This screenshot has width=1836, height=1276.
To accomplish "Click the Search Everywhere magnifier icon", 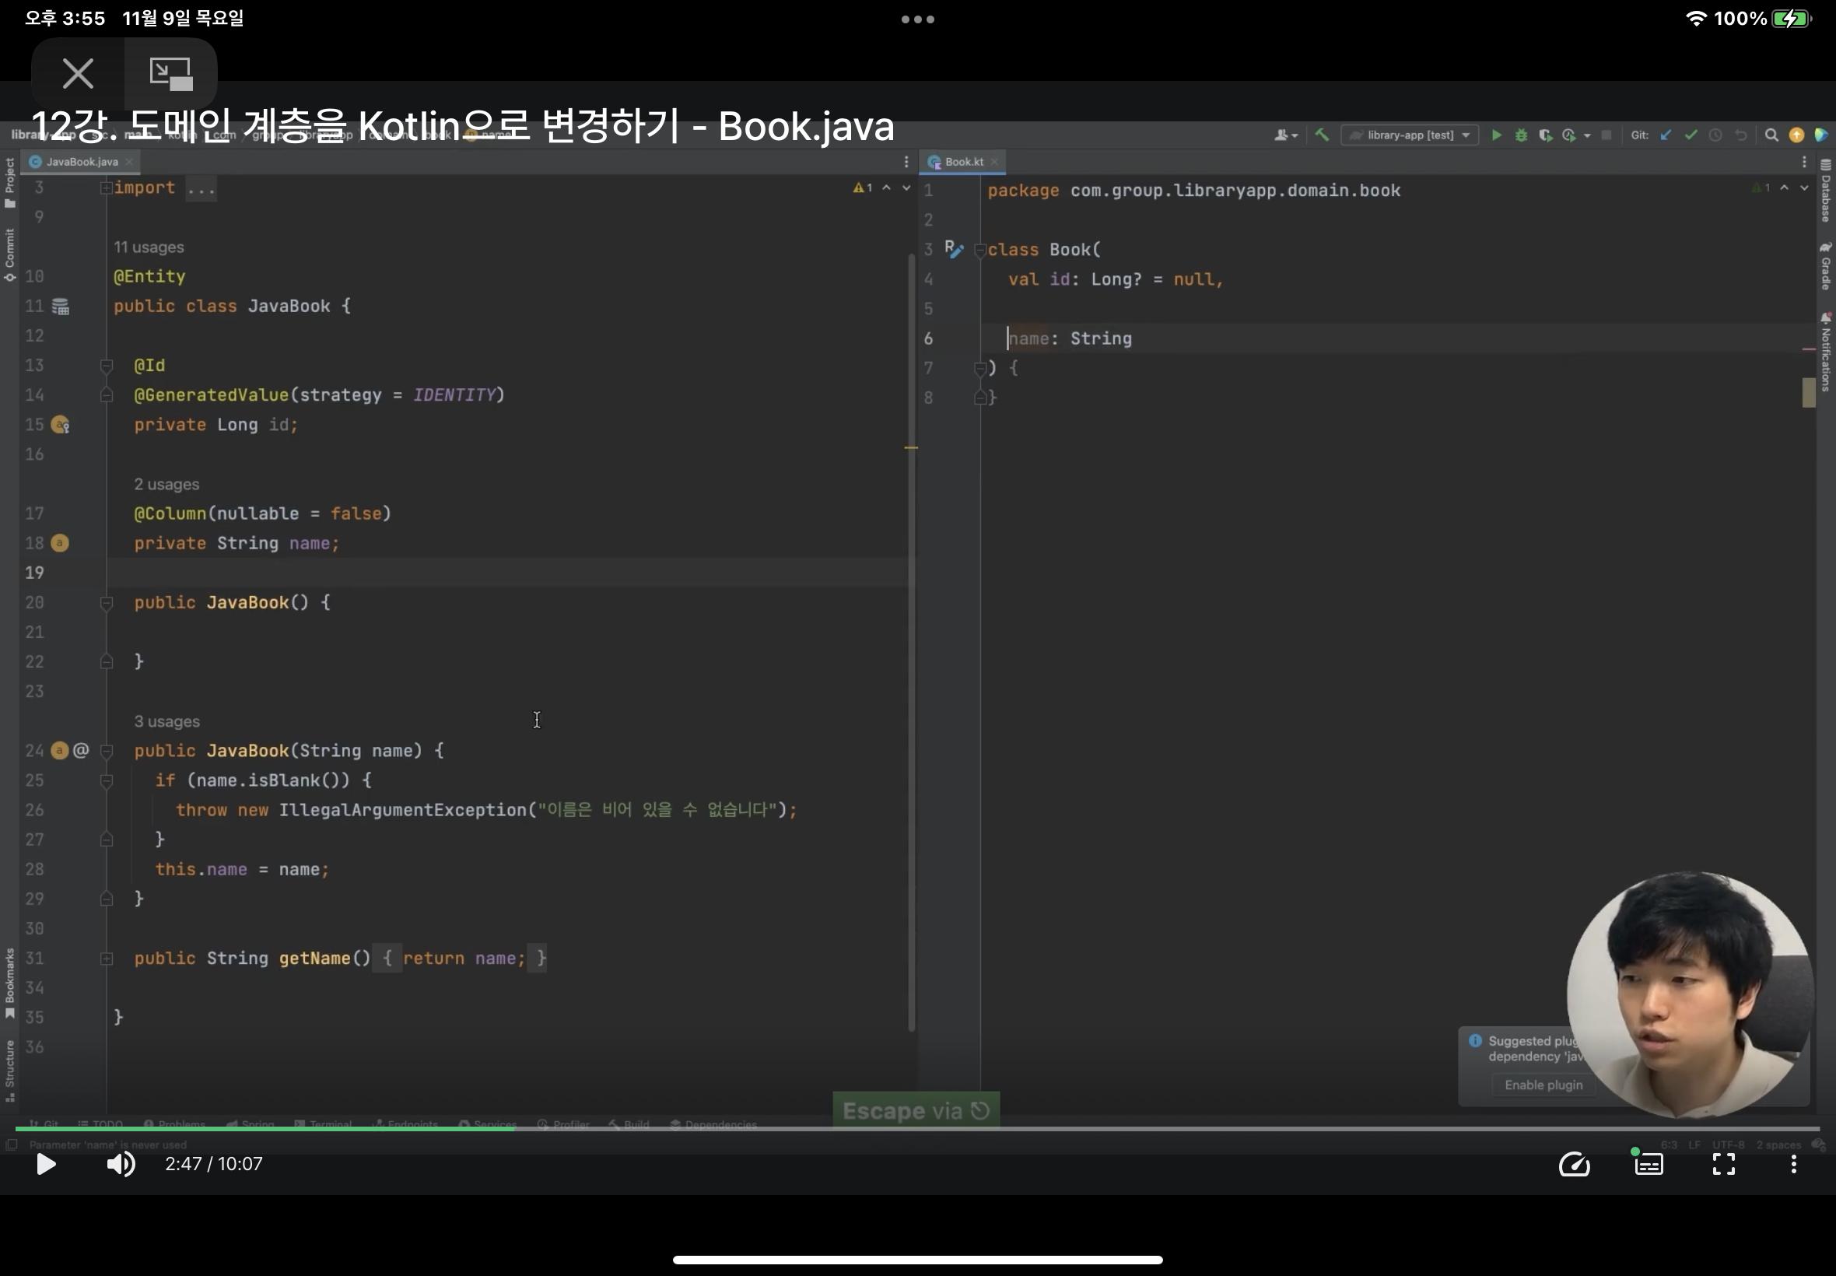I will [1771, 135].
